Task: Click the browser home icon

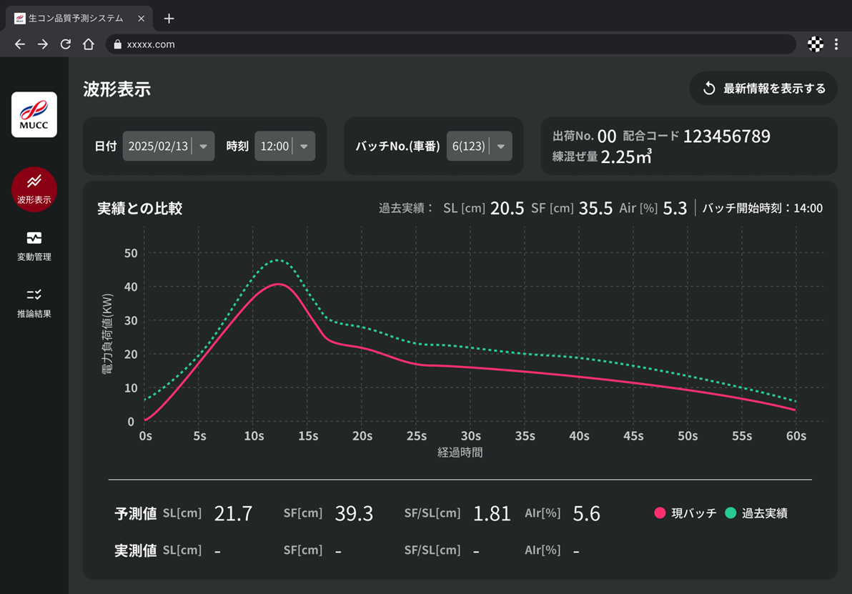Action: [89, 44]
